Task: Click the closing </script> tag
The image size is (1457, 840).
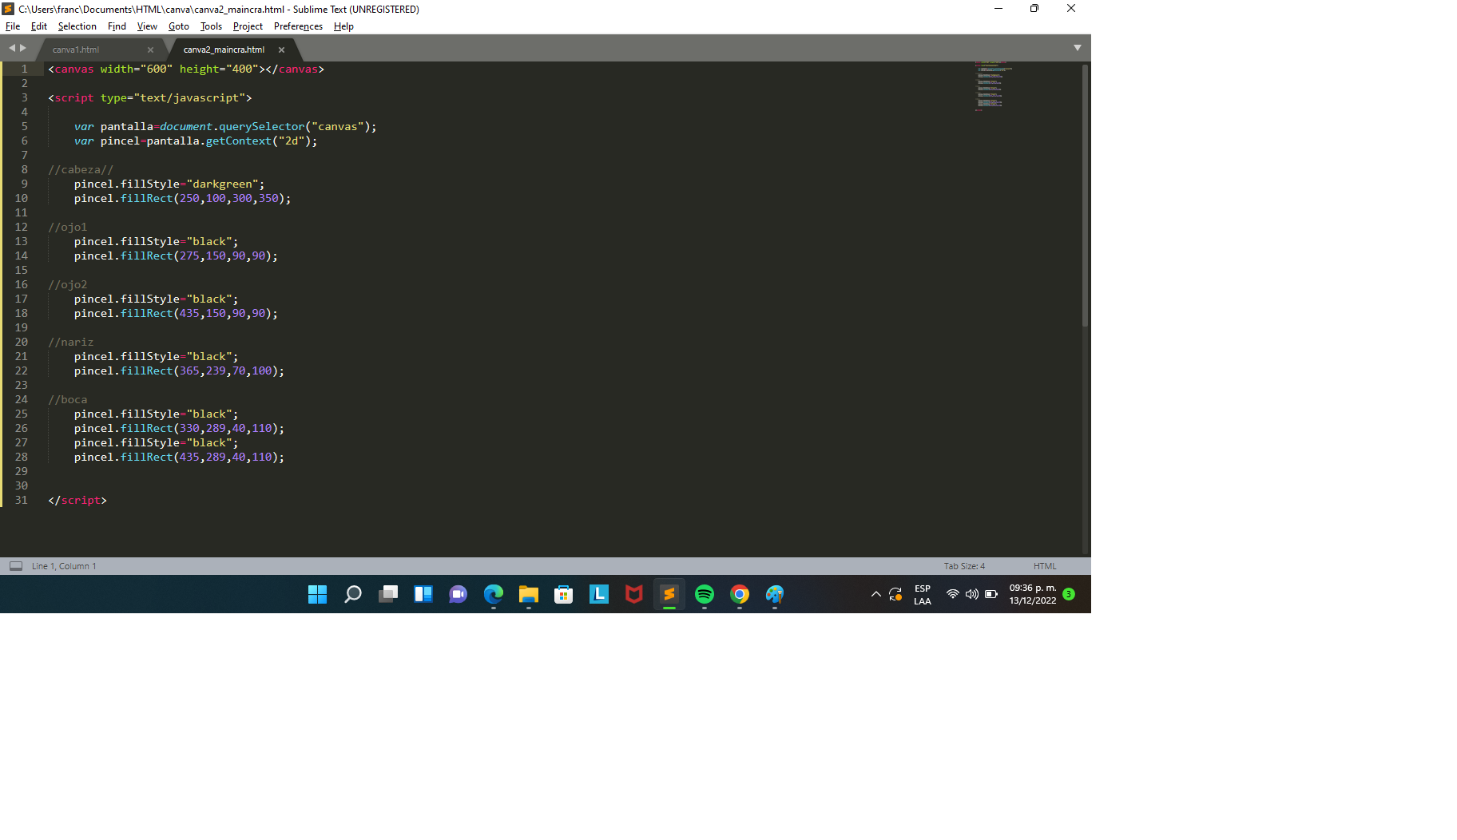Action: point(77,501)
